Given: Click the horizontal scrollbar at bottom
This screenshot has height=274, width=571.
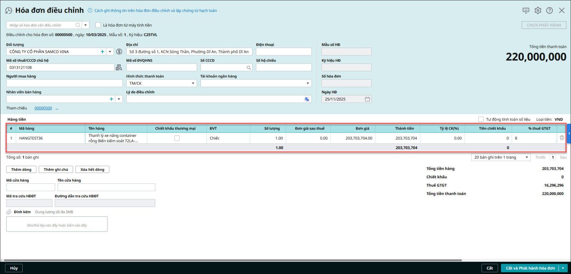Looking at the screenshot, I should [x=232, y=260].
